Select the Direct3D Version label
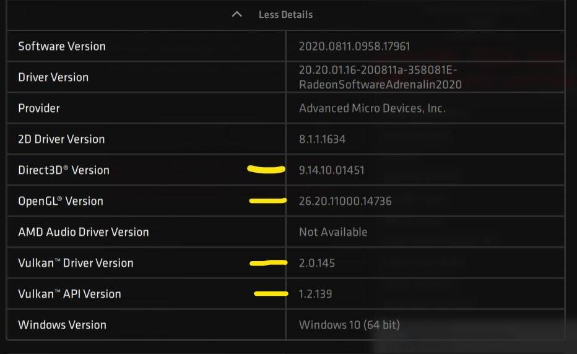 64,170
